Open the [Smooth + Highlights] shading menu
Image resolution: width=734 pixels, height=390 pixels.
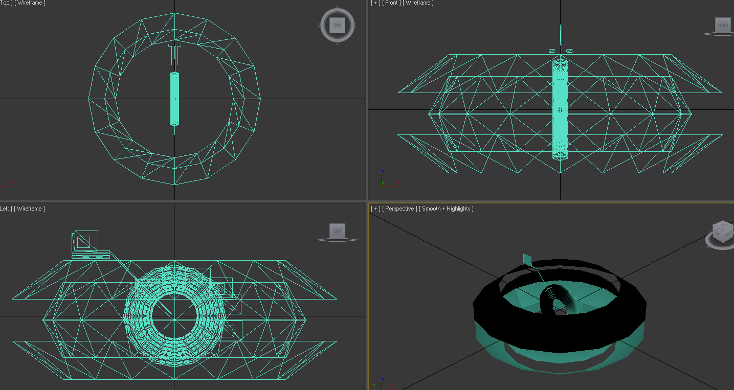tap(446, 209)
